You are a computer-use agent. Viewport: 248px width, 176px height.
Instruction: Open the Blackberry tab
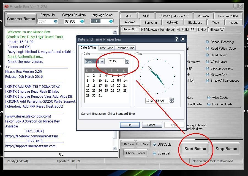tap(195, 23)
